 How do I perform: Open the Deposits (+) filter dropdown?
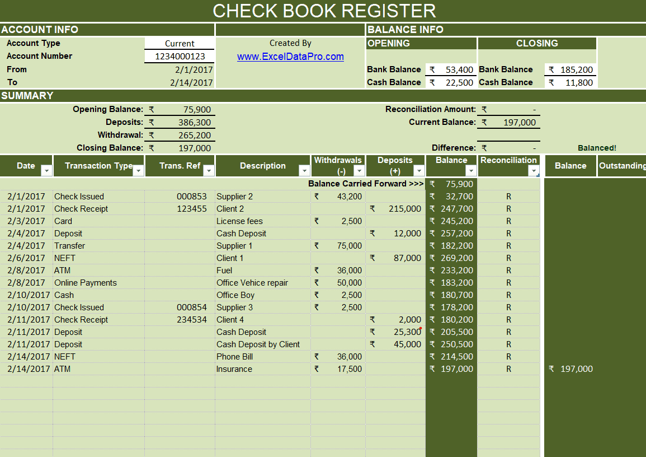[x=419, y=171]
